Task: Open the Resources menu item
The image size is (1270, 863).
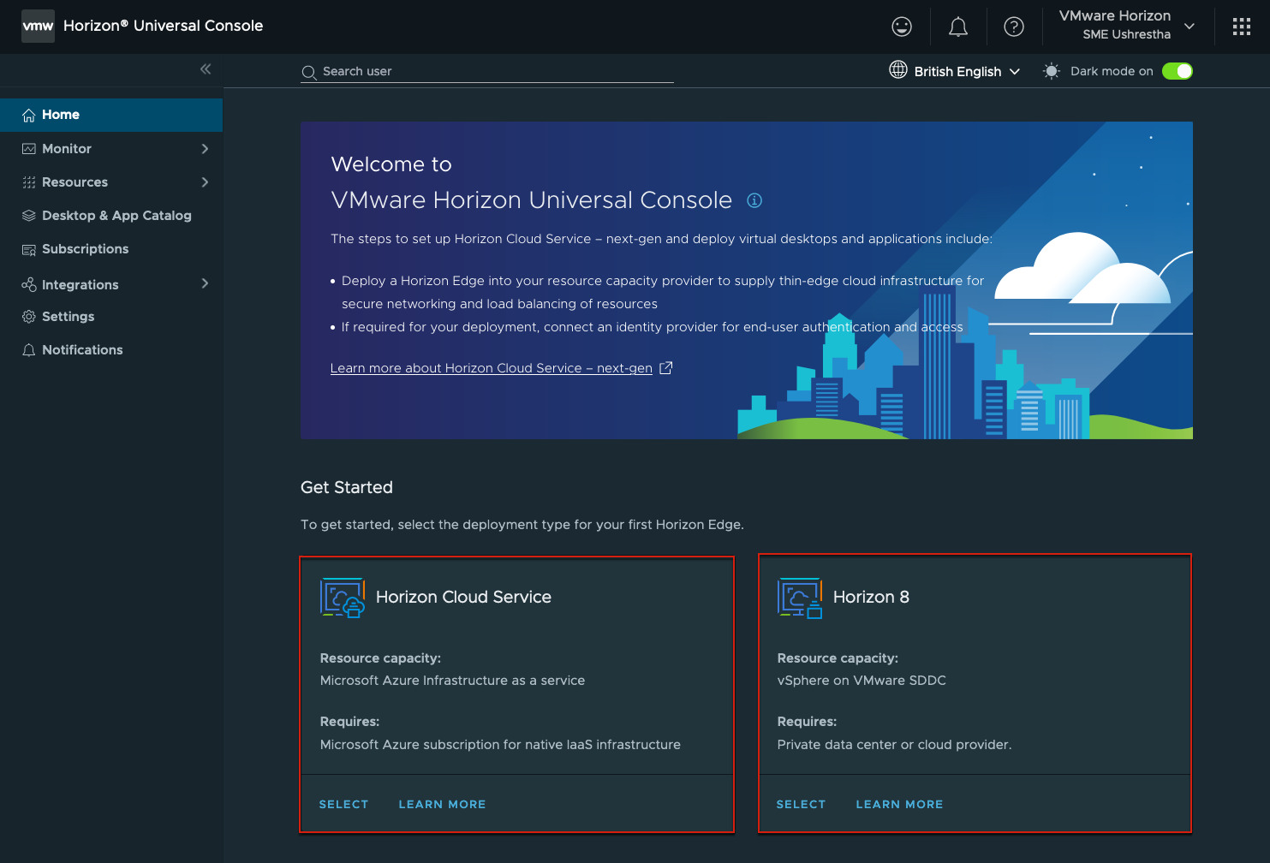Action: [111, 182]
